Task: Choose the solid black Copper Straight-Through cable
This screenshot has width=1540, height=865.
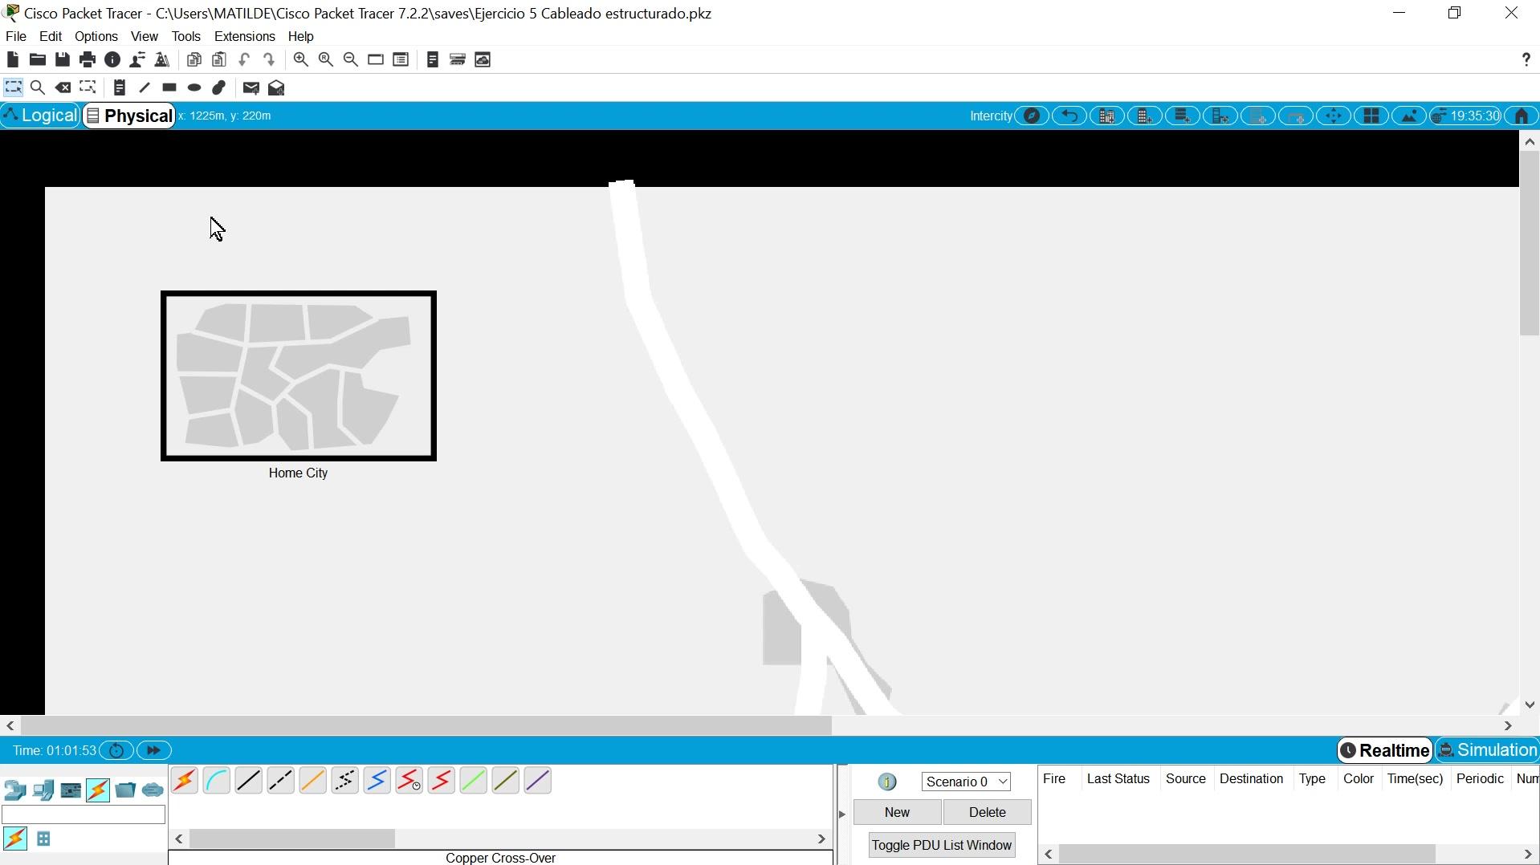Action: click(x=249, y=781)
